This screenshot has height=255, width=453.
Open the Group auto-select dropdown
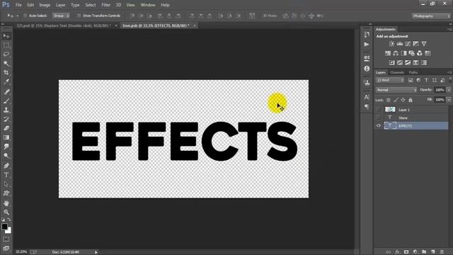tap(61, 16)
